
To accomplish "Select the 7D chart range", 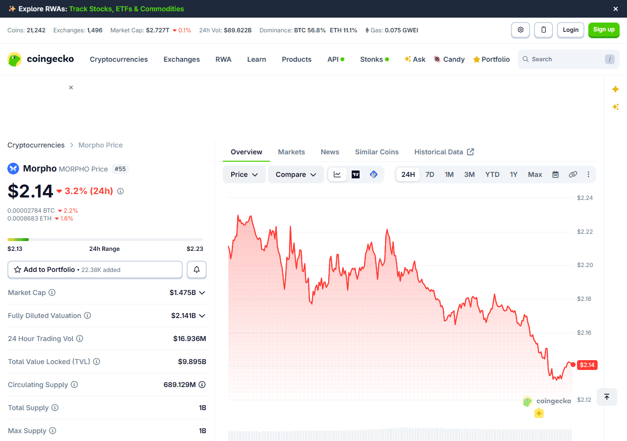I will coord(430,174).
